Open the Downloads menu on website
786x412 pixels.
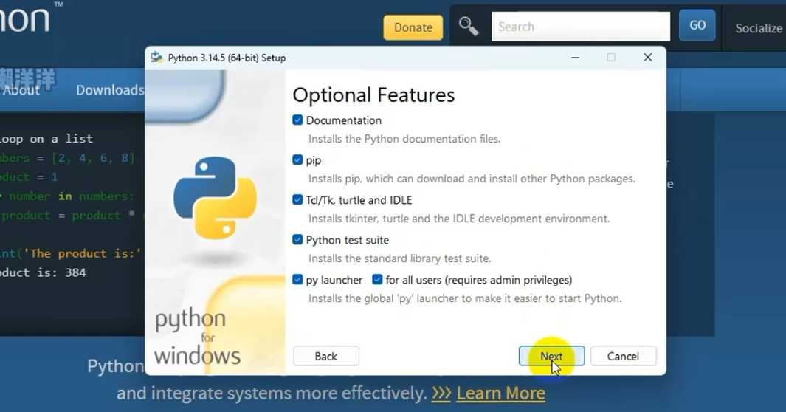(x=110, y=90)
